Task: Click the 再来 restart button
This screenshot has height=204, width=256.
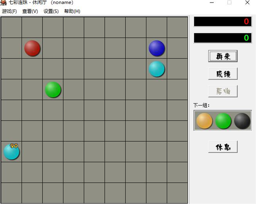Action: [x=223, y=56]
